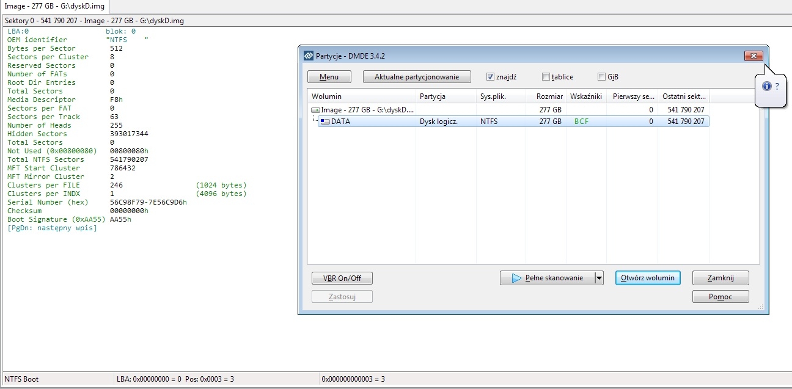792x389 pixels.
Task: Click the LBA position status bar entry
Action: coord(175,379)
